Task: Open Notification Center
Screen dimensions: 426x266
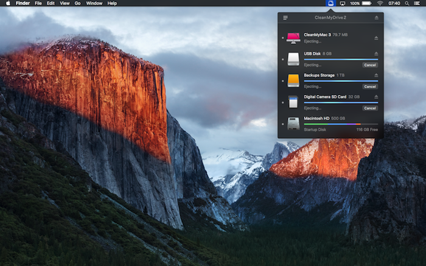Action: pos(416,3)
